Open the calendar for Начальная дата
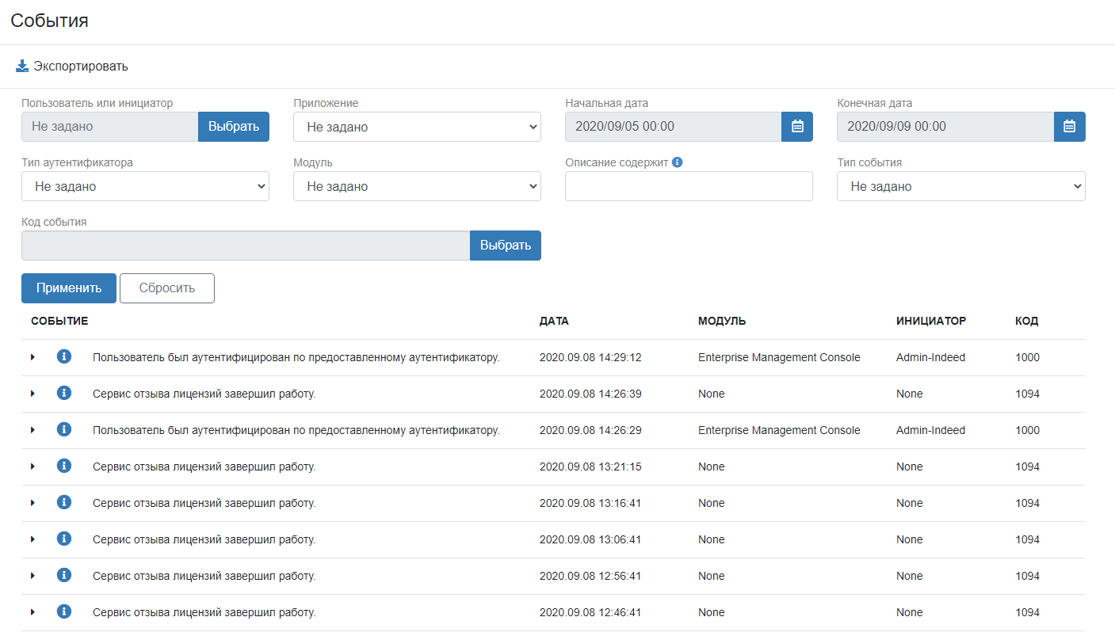Screen dimensions: 1115x636 point(797,127)
